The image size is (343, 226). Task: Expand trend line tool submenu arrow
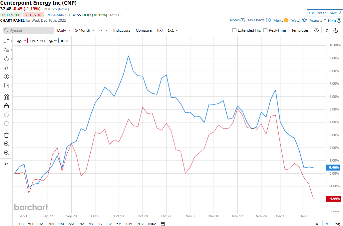click(x=11, y=41)
